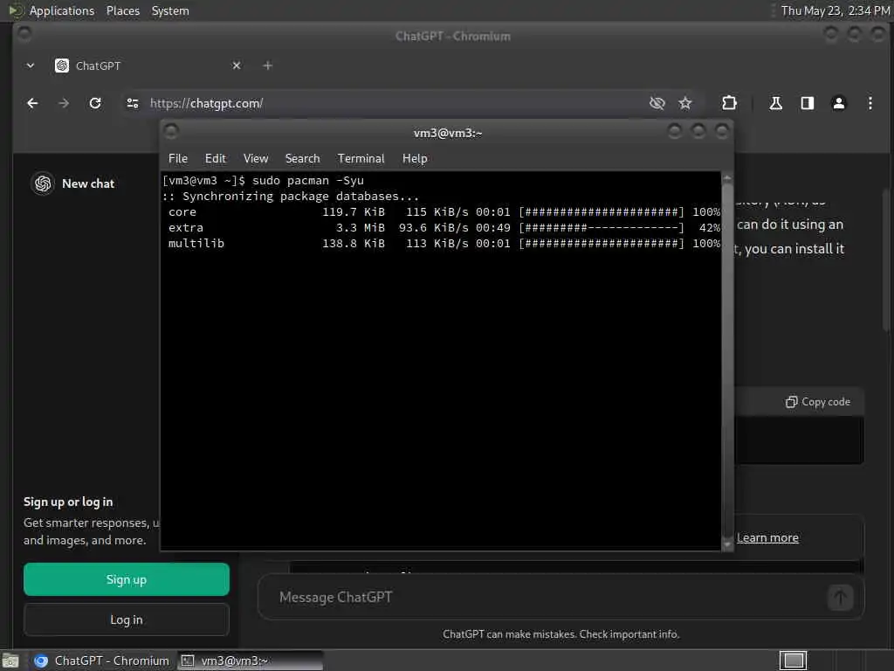The image size is (894, 671).
Task: Click the terminal scrollbar down arrow
Action: (x=727, y=544)
